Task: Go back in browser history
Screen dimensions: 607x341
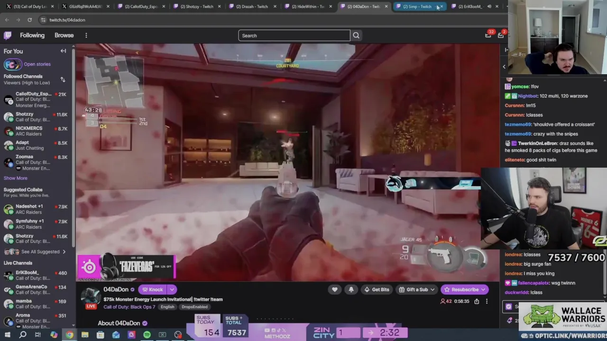Action: [x=7, y=20]
